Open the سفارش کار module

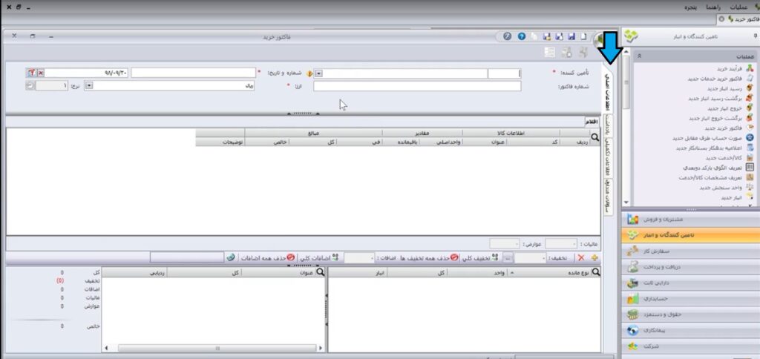click(691, 251)
